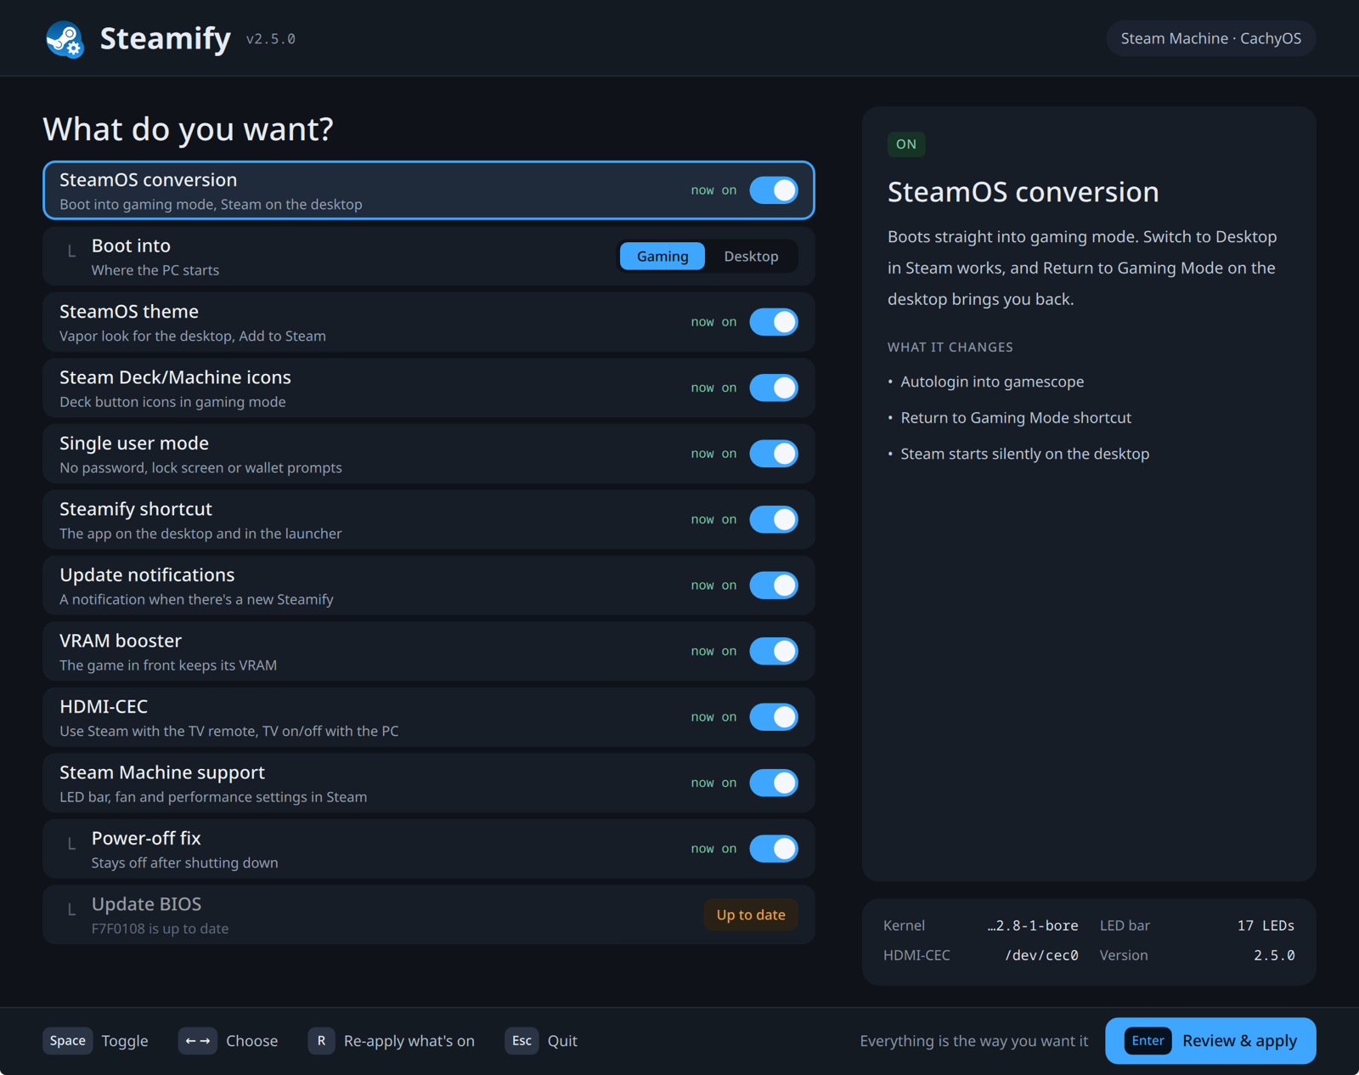Click the '/dev/cec0' HDMI-CEC value
Viewport: 1359px width, 1075px height.
(x=1041, y=955)
